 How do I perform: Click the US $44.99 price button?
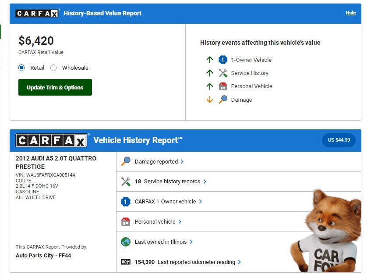[339, 140]
